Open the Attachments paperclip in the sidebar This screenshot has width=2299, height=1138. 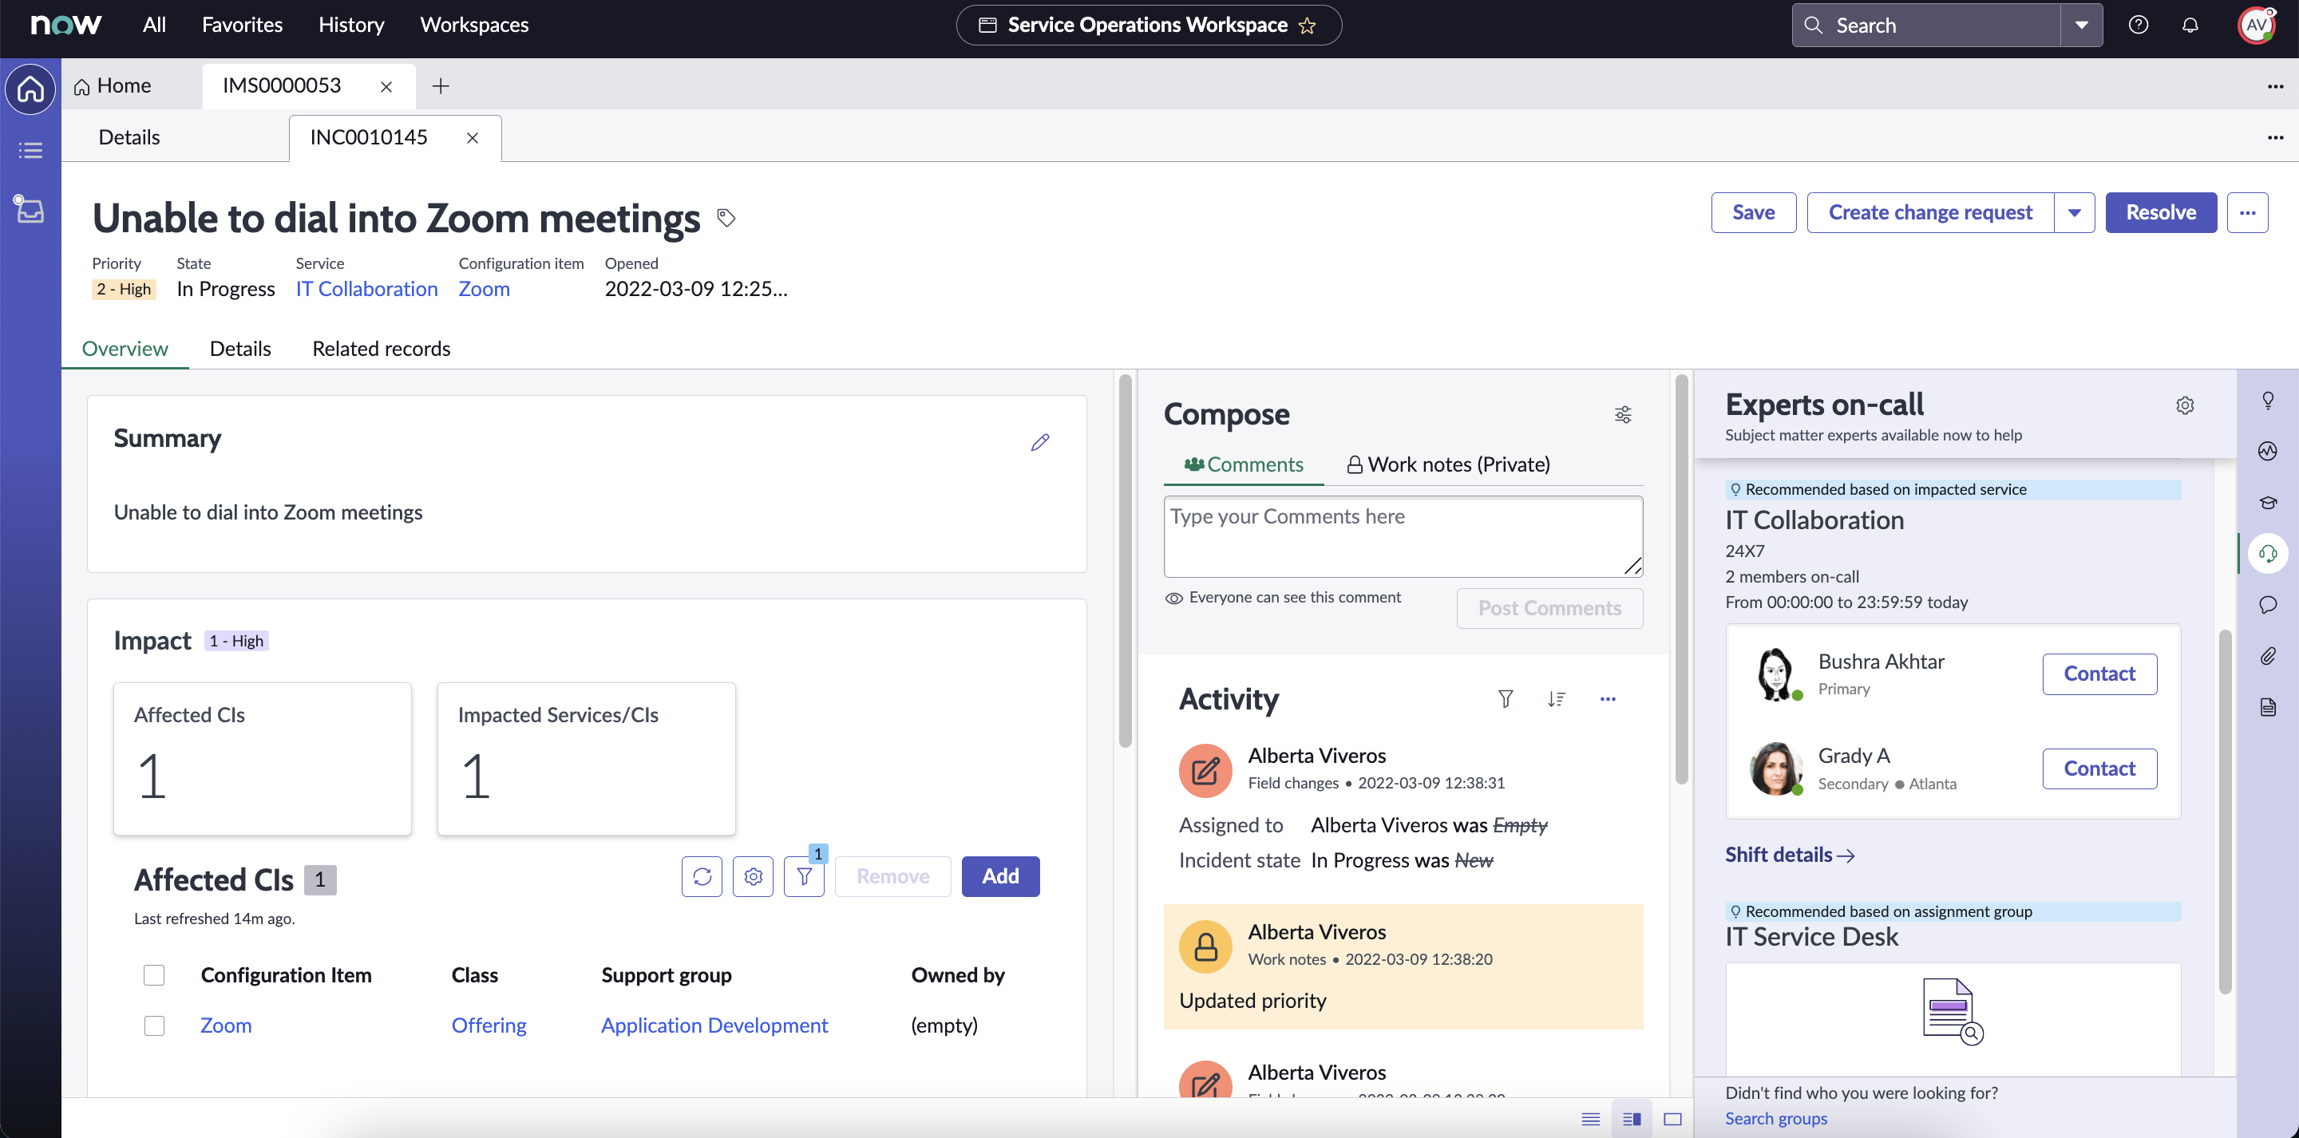(2268, 656)
